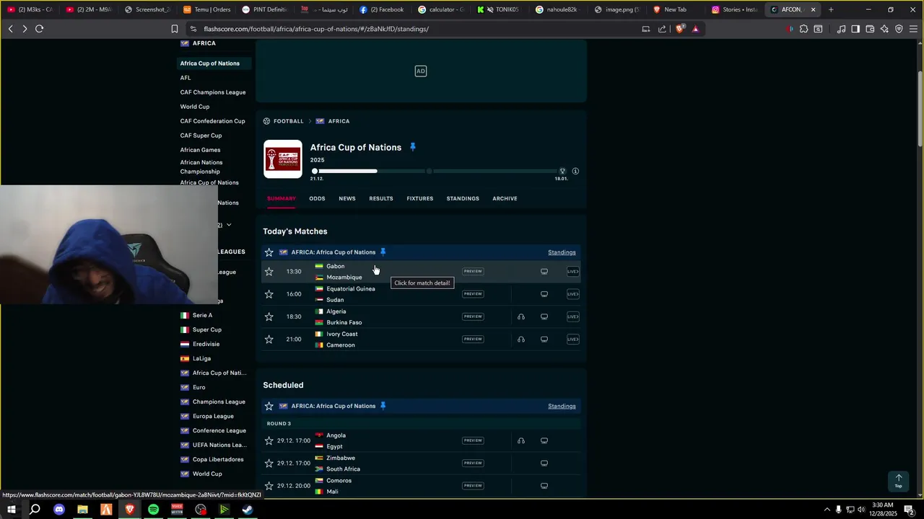Click the tournament info icon near timeline
This screenshot has width=924, height=519.
coord(575,172)
